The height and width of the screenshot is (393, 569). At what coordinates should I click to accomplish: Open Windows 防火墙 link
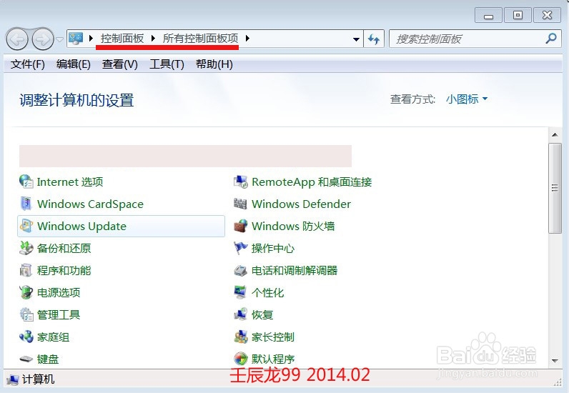(293, 226)
